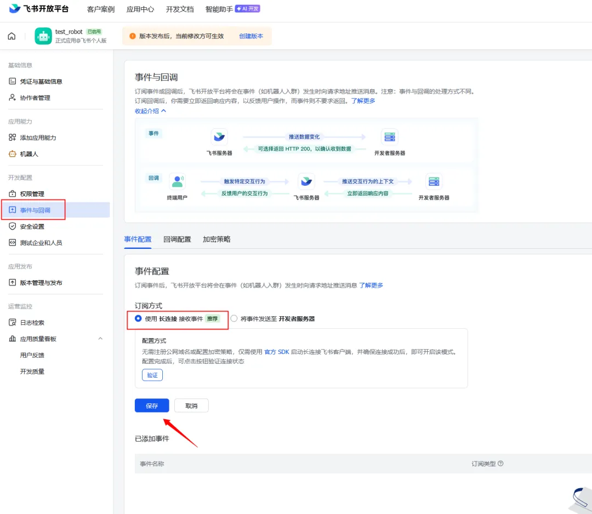Image resolution: width=592 pixels, height=514 pixels.
Task: Click the 取消 button
Action: tap(191, 406)
